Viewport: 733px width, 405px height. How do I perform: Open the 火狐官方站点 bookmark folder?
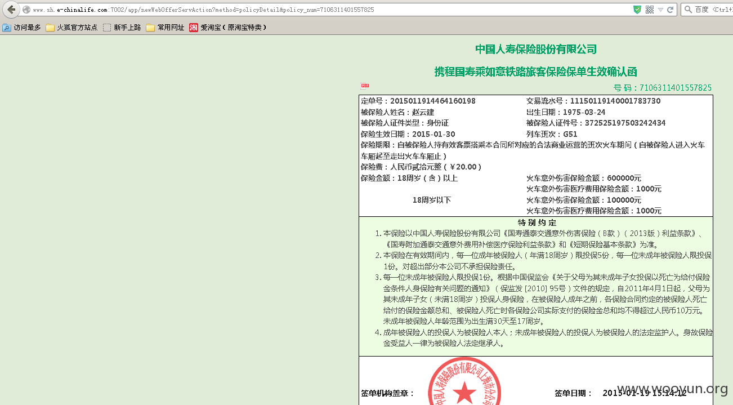point(71,27)
